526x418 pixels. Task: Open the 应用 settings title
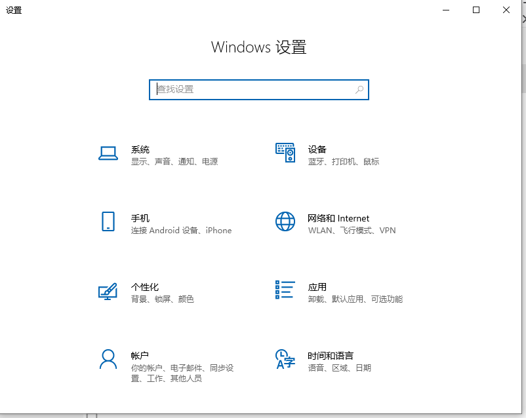pyautogui.click(x=317, y=287)
